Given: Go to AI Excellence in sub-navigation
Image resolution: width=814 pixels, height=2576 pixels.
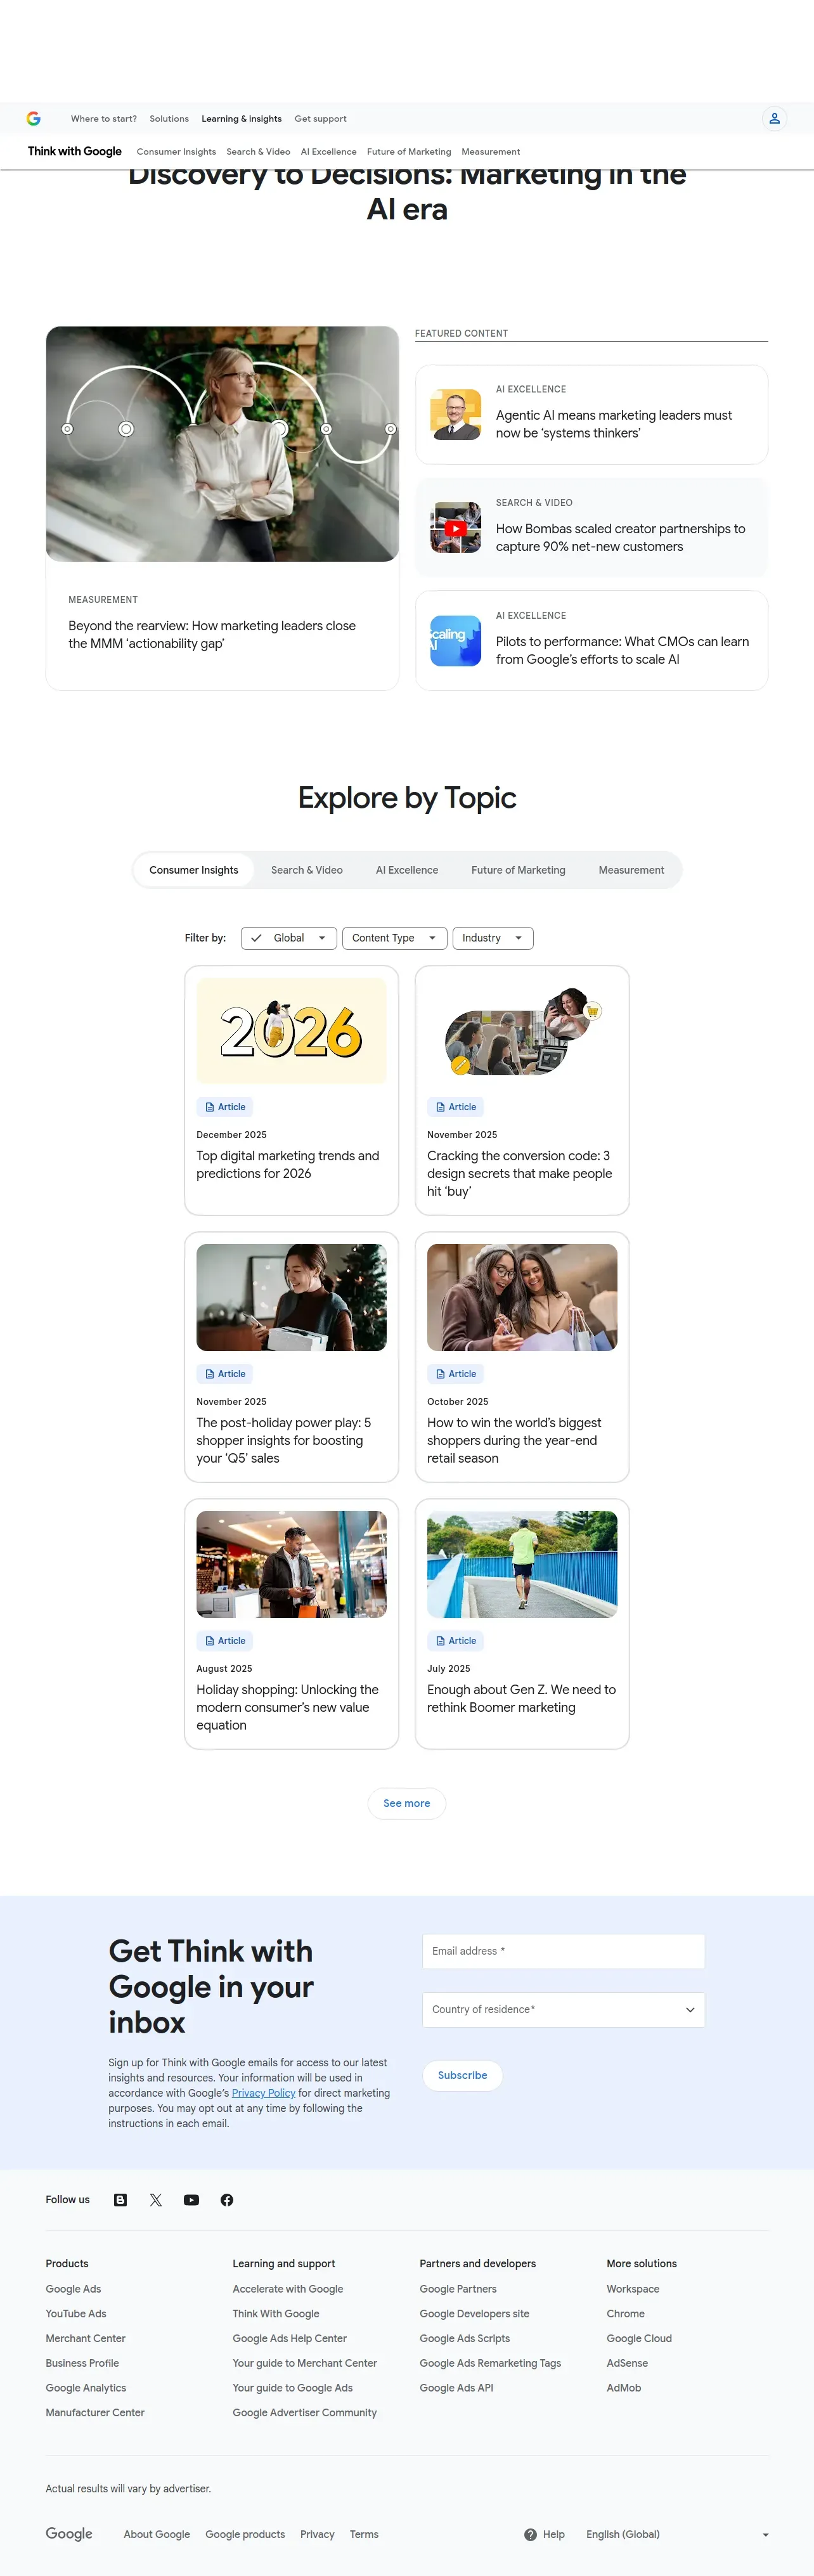Looking at the screenshot, I should [328, 152].
